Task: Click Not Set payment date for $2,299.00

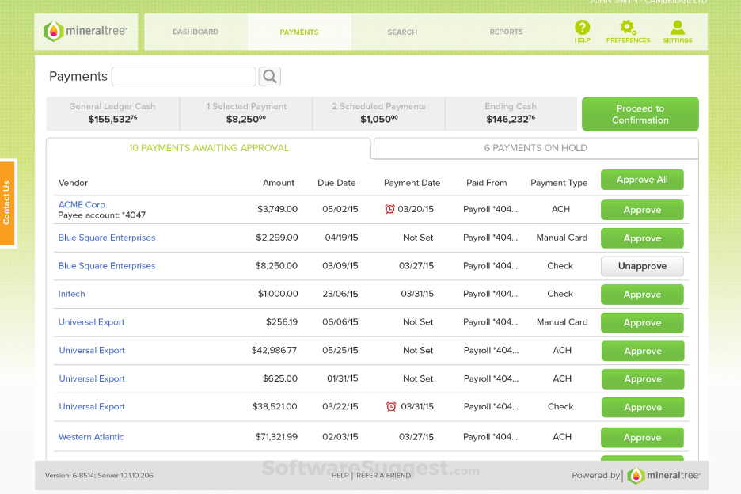Action: pyautogui.click(x=418, y=237)
